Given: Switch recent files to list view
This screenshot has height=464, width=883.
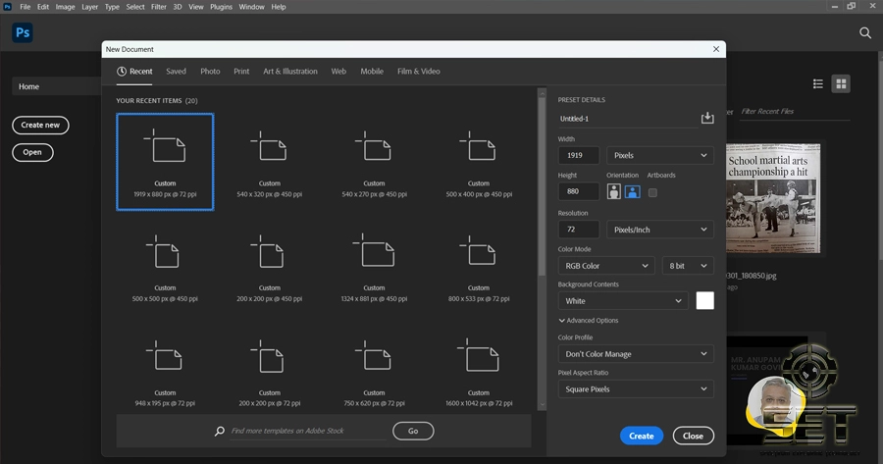Looking at the screenshot, I should 817,84.
